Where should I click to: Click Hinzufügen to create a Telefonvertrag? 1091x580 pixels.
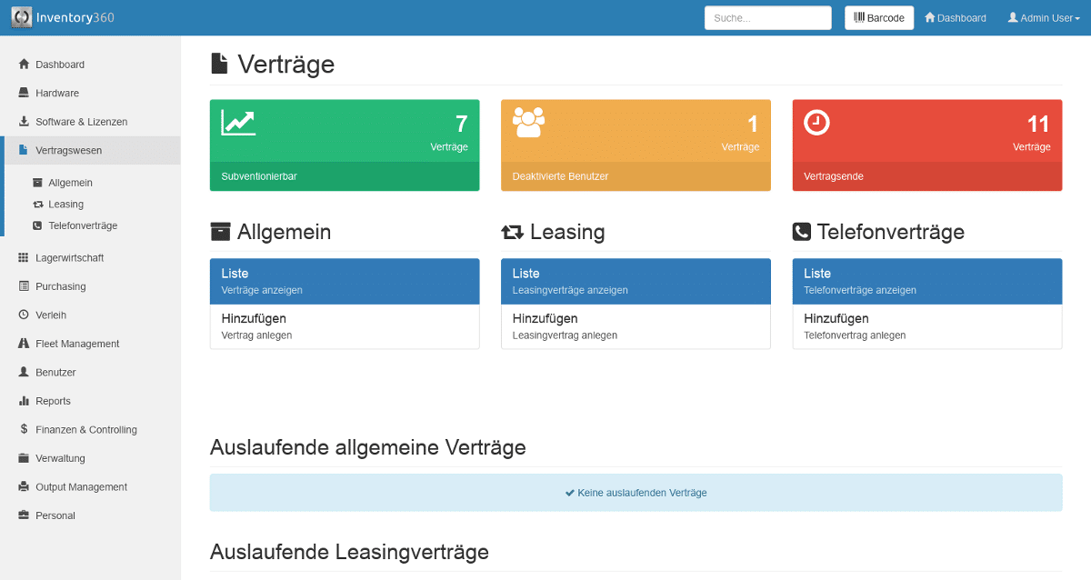point(927,325)
